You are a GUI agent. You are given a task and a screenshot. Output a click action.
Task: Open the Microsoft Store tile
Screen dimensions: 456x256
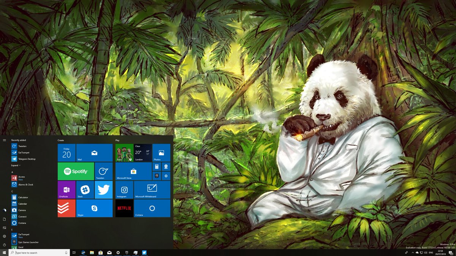pos(133,171)
